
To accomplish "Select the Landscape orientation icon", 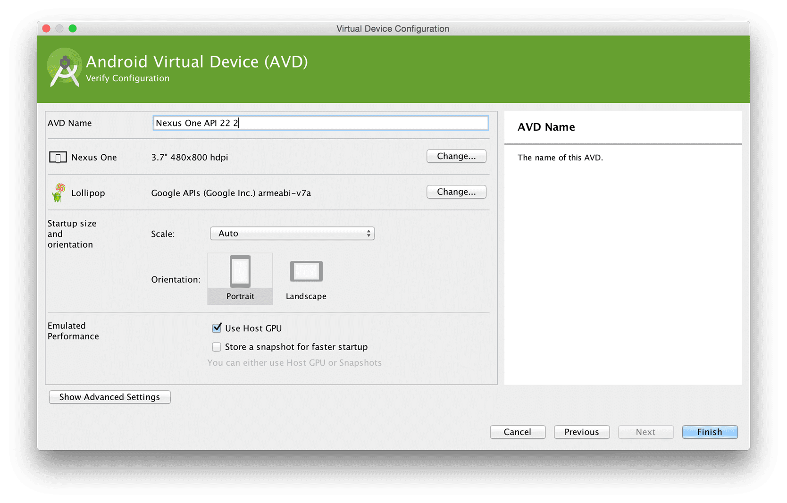I will tap(306, 271).
